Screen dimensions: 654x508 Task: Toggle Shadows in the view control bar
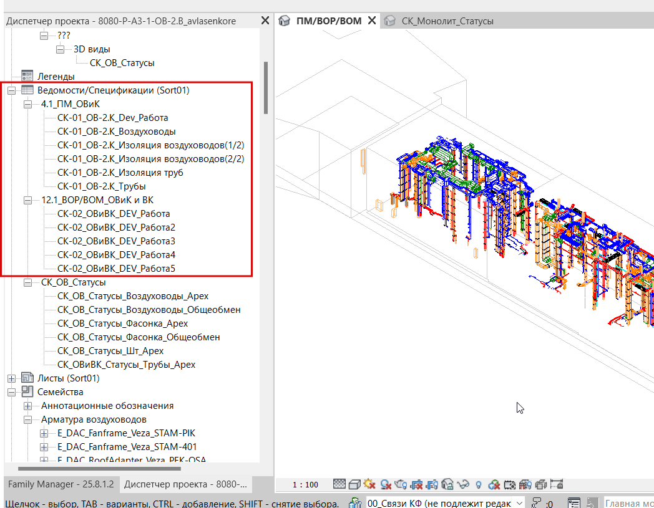386,484
